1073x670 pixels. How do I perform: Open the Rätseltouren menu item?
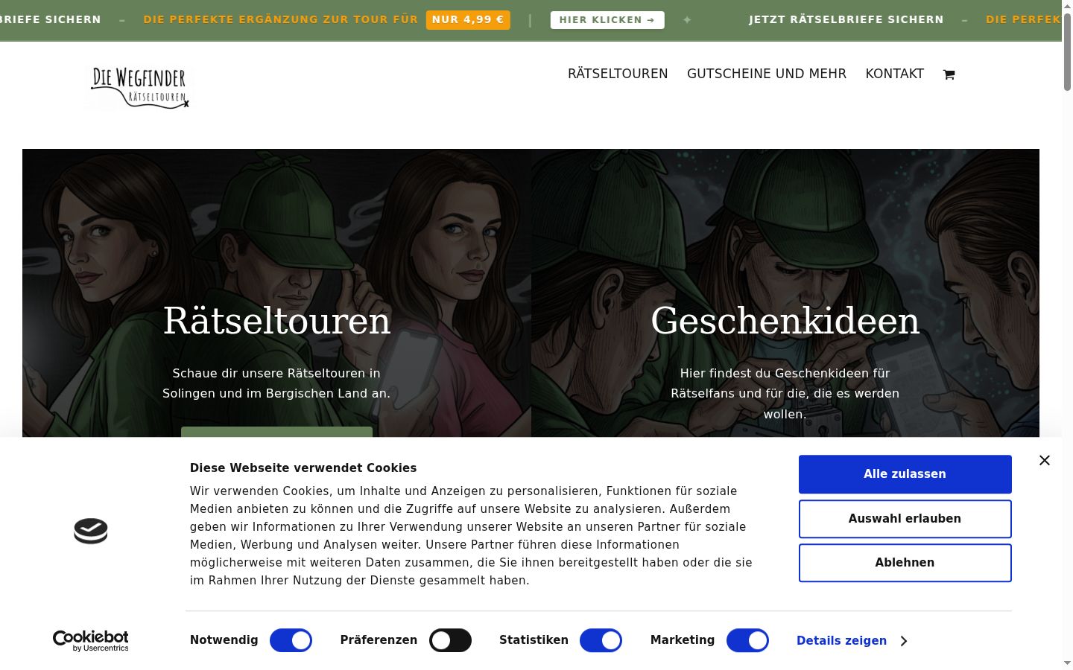(618, 74)
